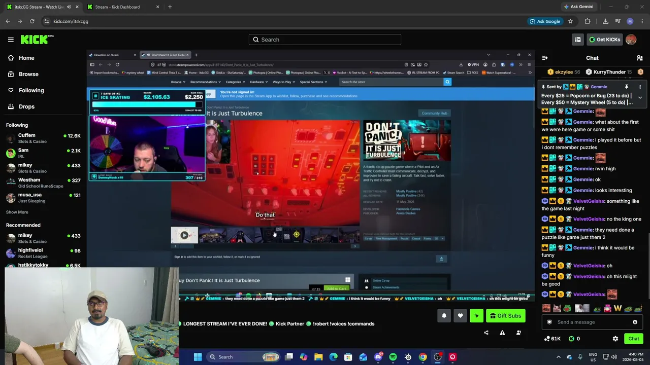
Task: Click the green sparkle subscribe button
Action: coord(476,316)
